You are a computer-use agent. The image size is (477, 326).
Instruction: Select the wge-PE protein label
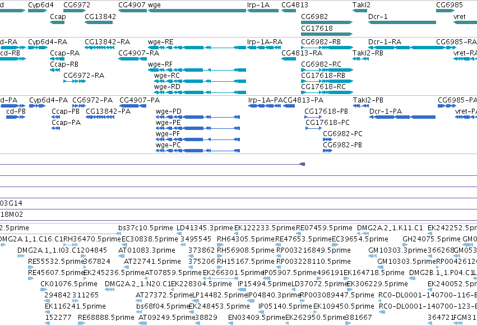[x=168, y=123]
